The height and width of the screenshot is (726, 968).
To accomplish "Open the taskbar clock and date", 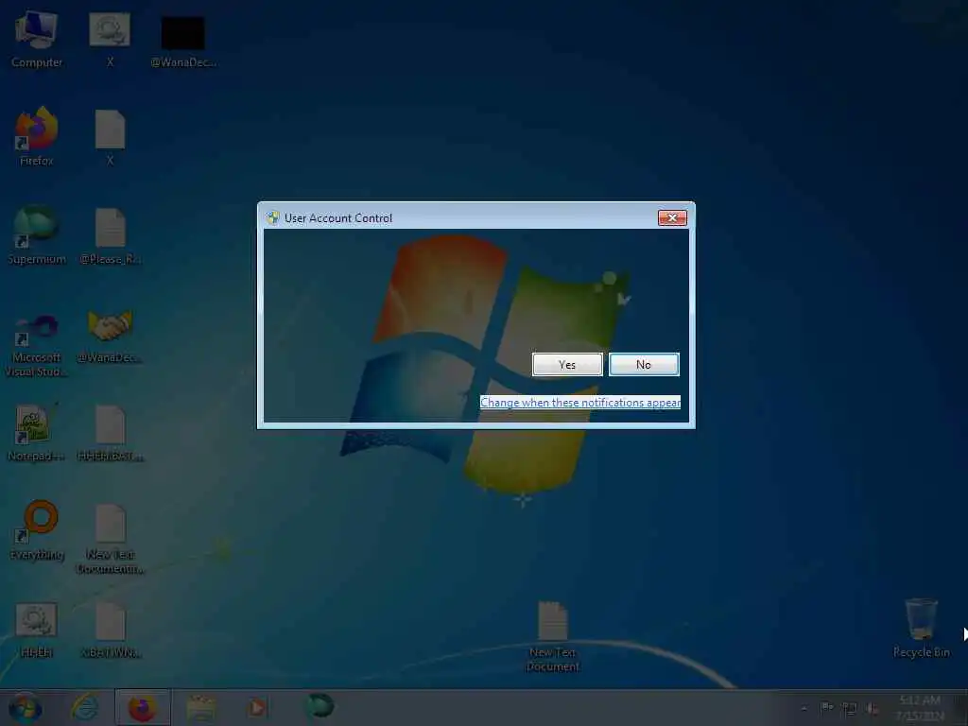I will pos(920,708).
